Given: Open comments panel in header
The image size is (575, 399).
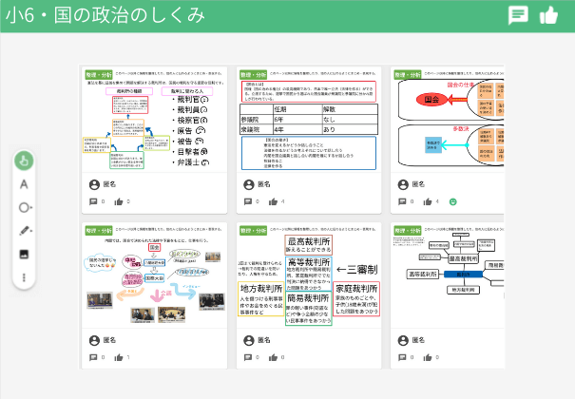Looking at the screenshot, I should 518,15.
